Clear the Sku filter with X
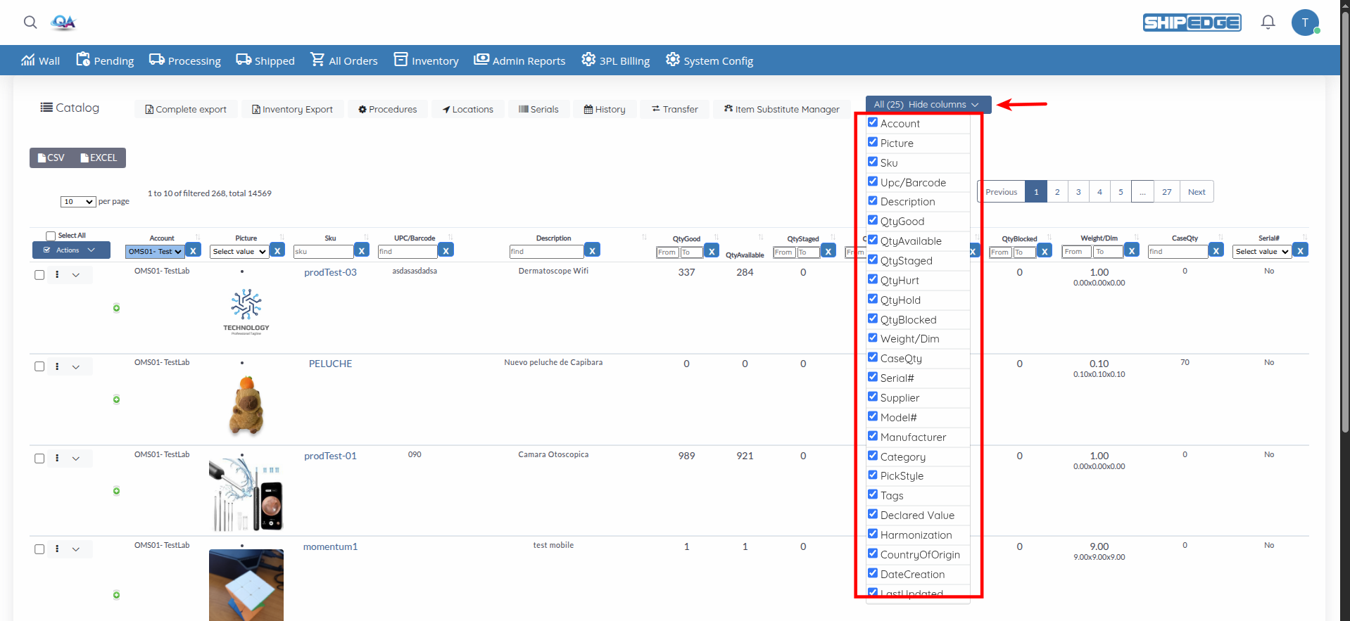1350x621 pixels. click(362, 250)
